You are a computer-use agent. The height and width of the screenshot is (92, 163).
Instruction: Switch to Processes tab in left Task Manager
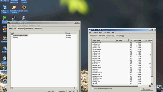[x=21, y=29]
